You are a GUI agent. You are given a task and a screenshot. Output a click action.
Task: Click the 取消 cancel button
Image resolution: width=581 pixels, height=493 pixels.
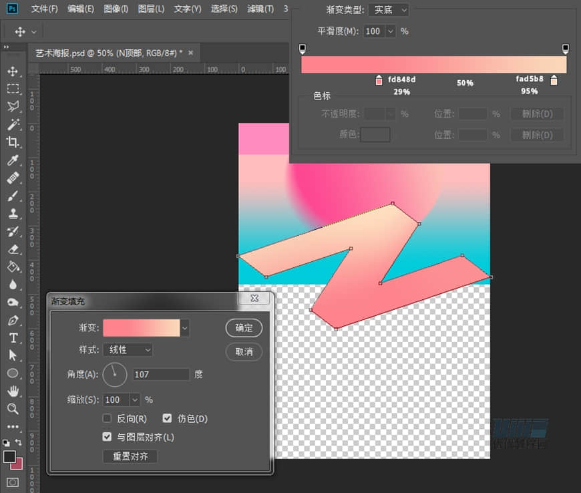[244, 352]
